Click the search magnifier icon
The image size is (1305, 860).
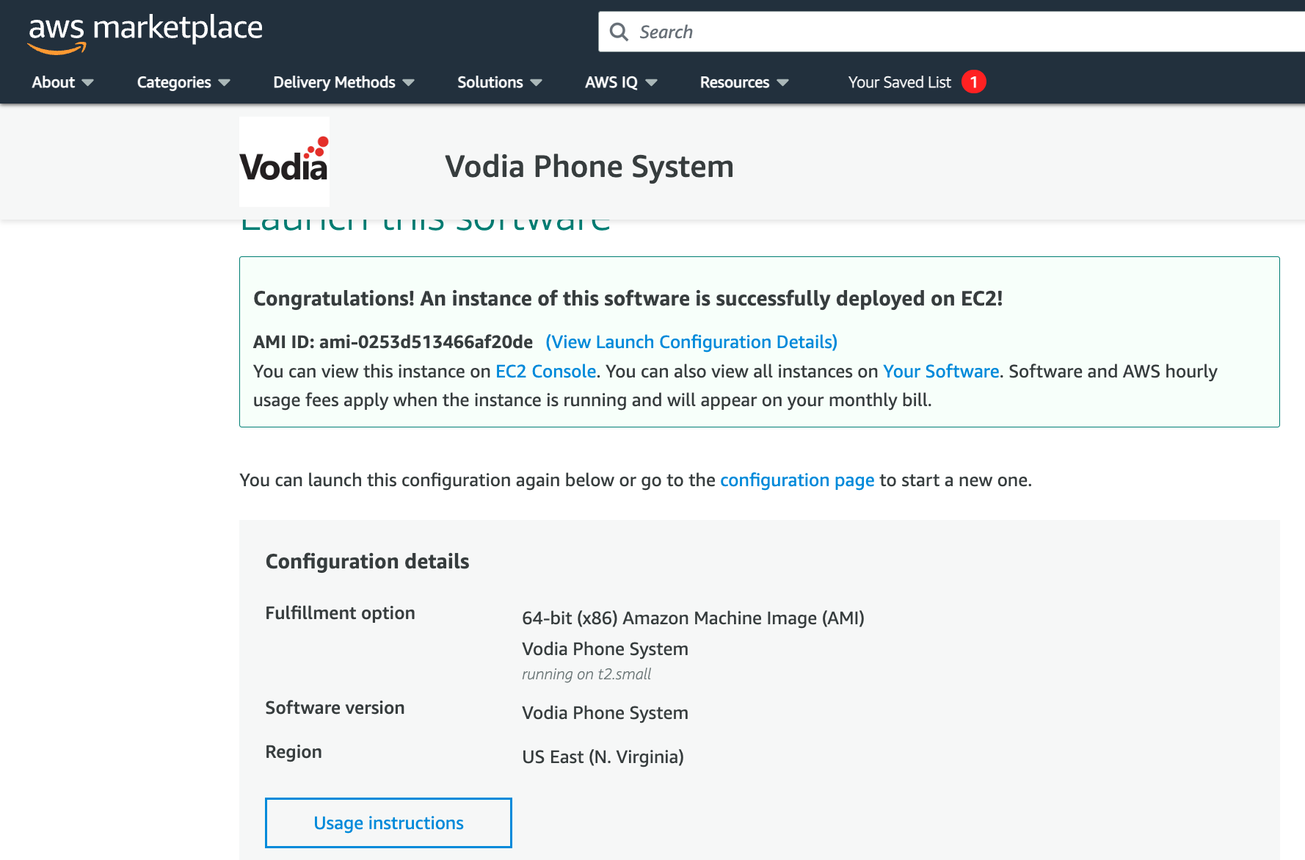(619, 32)
